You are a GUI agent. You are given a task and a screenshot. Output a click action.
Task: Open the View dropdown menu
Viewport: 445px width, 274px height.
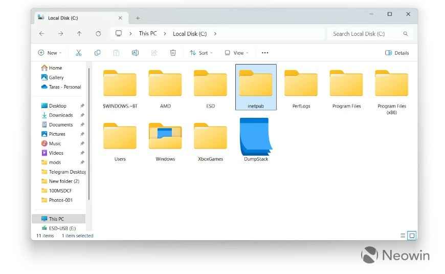point(236,53)
